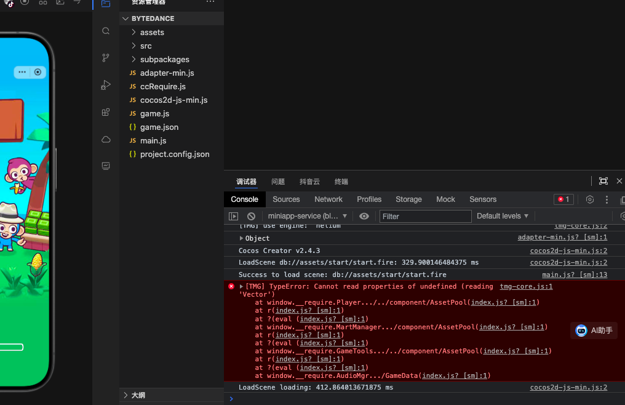Open the Mock tab

point(445,199)
